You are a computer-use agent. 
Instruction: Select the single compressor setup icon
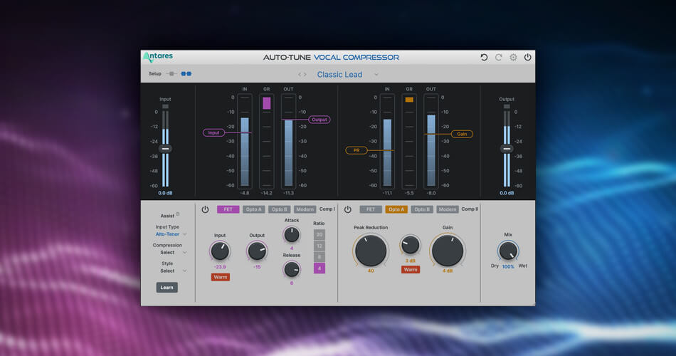coord(171,74)
